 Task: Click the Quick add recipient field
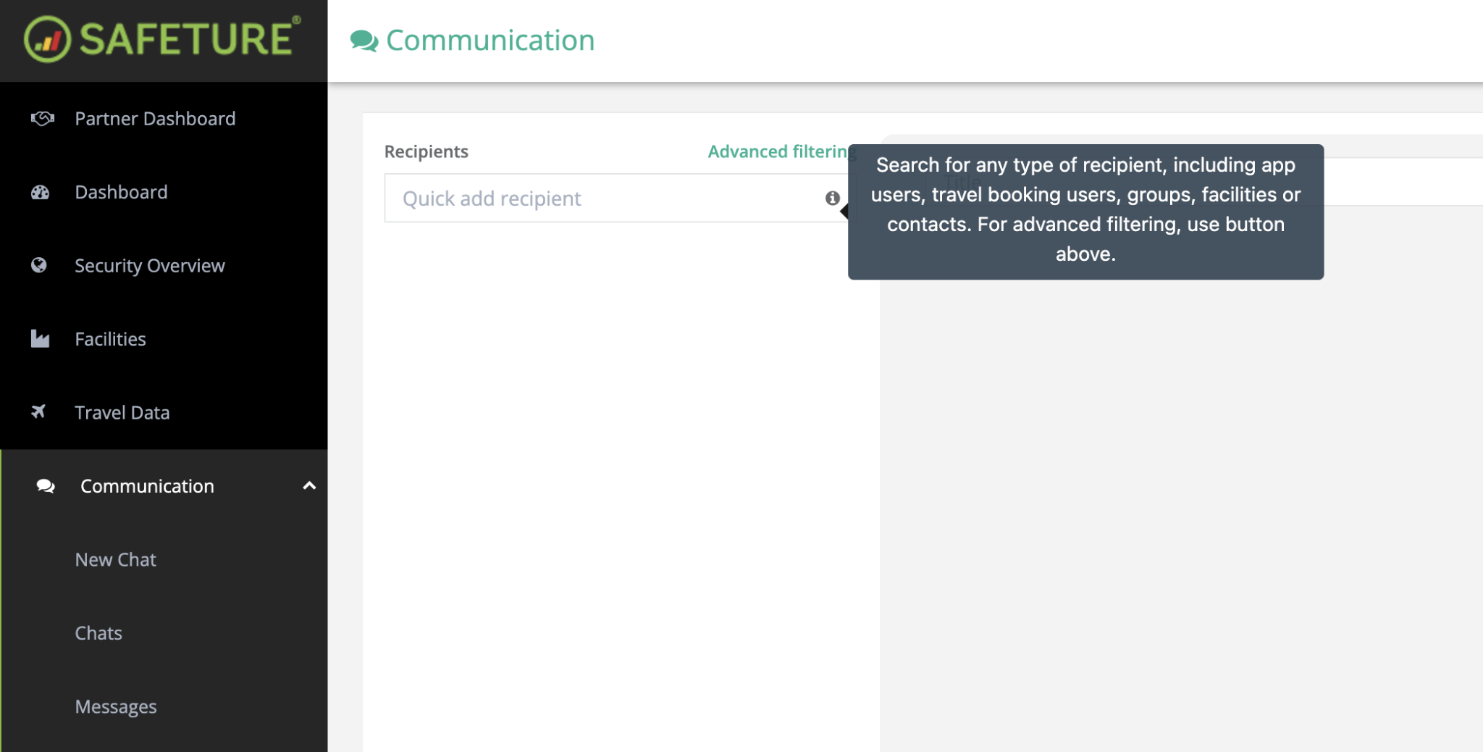click(x=601, y=199)
